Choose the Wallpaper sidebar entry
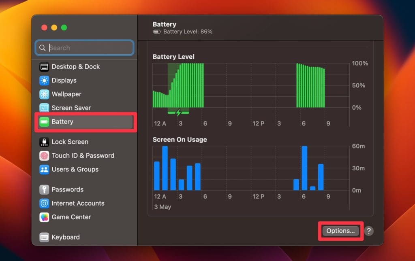This screenshot has height=261, width=415. point(85,94)
